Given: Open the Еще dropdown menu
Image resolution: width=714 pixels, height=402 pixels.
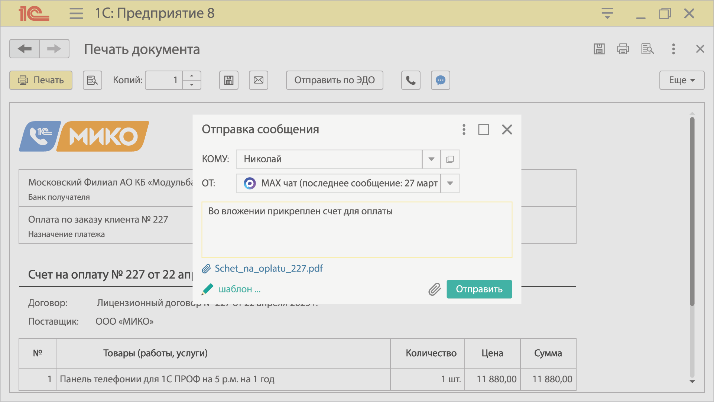Looking at the screenshot, I should pos(682,80).
